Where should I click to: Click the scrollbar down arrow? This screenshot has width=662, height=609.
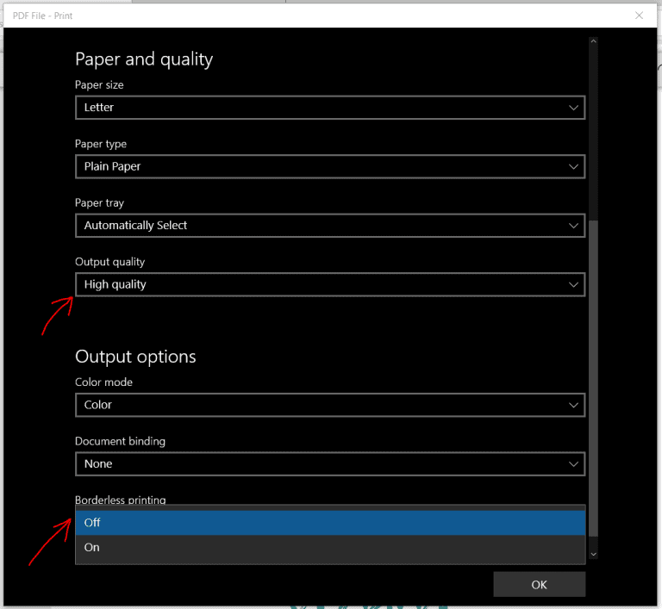pos(594,554)
